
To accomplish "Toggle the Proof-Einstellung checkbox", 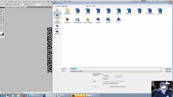I will [103, 82].
